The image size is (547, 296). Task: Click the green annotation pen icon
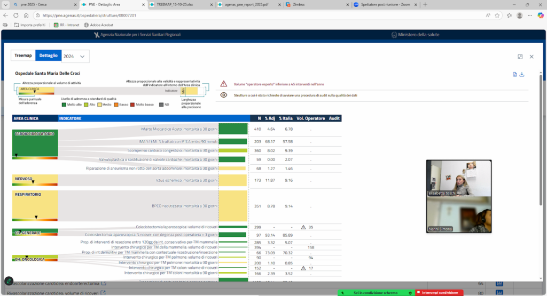click(9, 281)
